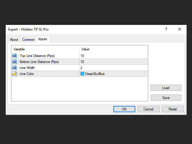Image resolution: width=192 pixels, height=144 pixels.
Task: Click the question mark help icon
Action: (x=166, y=29)
